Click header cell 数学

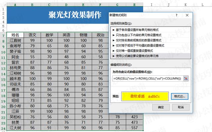tap(49, 35)
